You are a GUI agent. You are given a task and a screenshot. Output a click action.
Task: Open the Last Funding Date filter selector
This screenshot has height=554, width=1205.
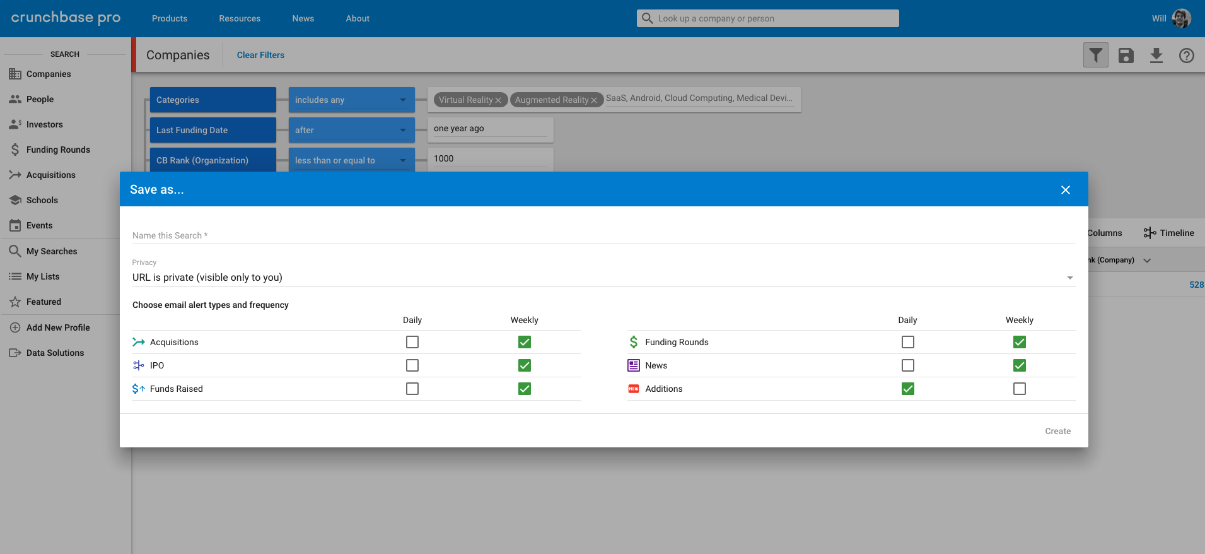[213, 130]
